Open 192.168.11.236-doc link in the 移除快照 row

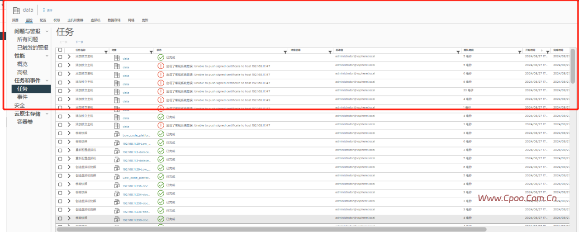click(x=136, y=186)
